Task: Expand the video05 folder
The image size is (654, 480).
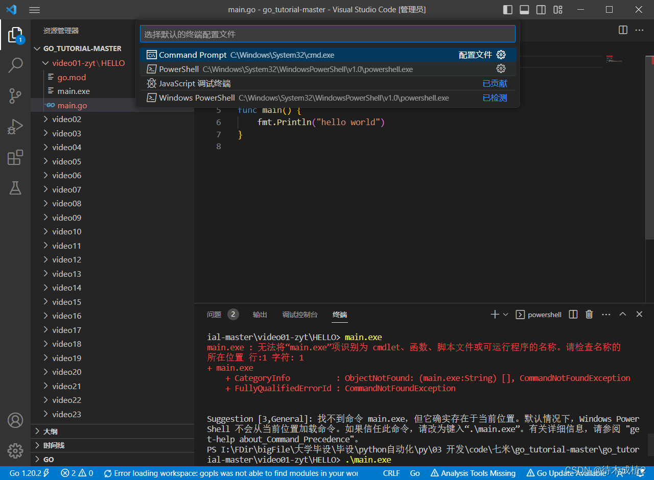Action: click(x=112, y=161)
